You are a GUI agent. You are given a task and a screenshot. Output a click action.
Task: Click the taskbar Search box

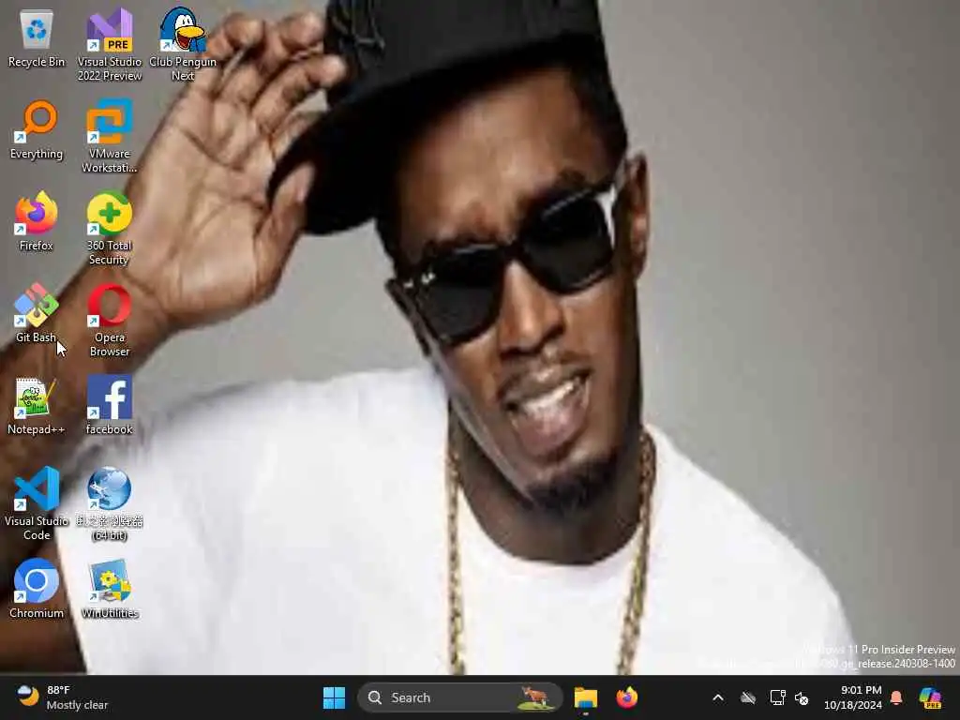(x=459, y=697)
